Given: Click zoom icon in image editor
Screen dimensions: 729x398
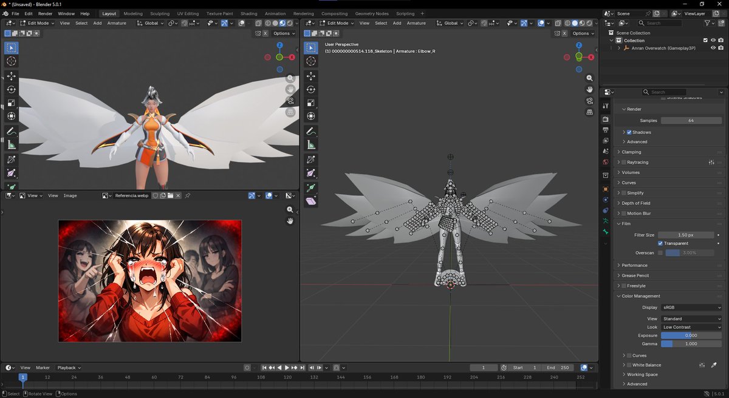Looking at the screenshot, I should [290, 209].
